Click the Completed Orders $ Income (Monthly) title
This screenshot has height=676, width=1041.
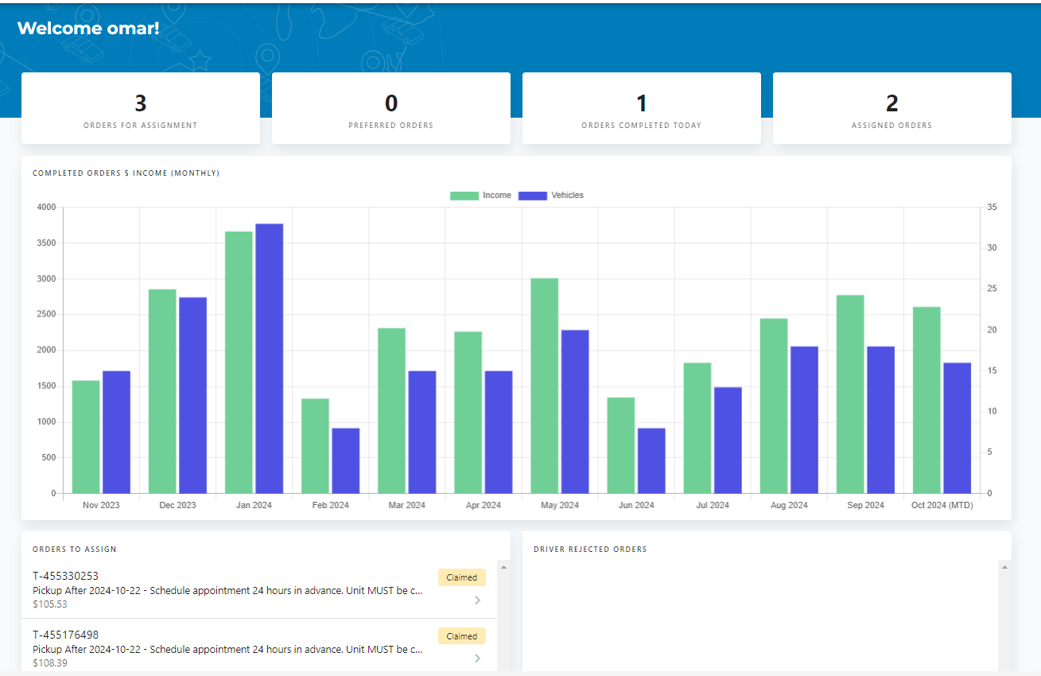click(126, 173)
